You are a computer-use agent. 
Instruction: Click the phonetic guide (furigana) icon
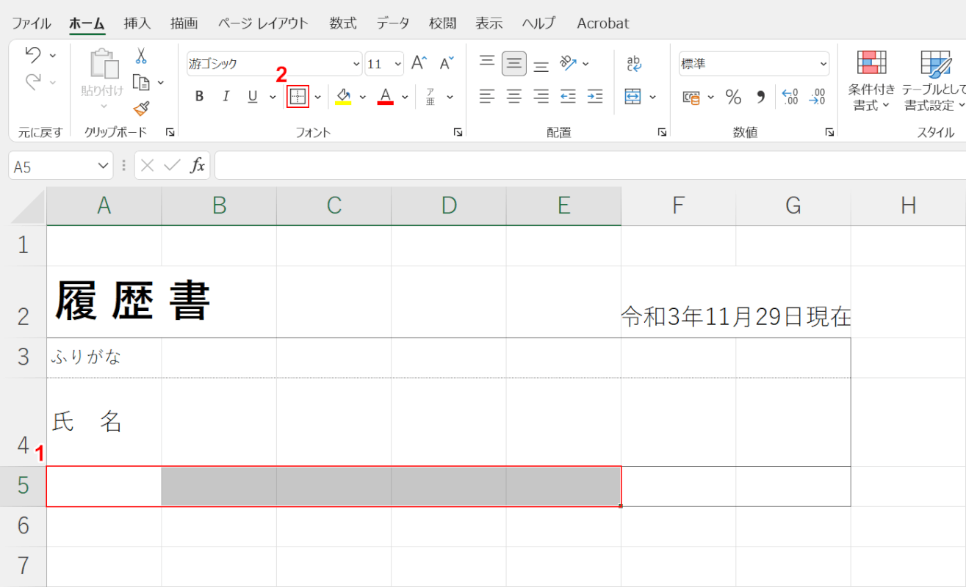coord(430,97)
